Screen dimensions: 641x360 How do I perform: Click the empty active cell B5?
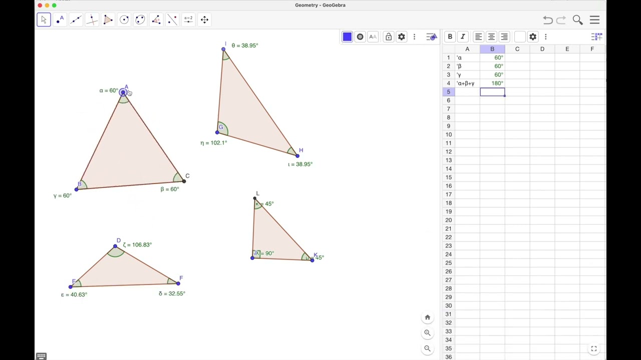click(x=492, y=92)
